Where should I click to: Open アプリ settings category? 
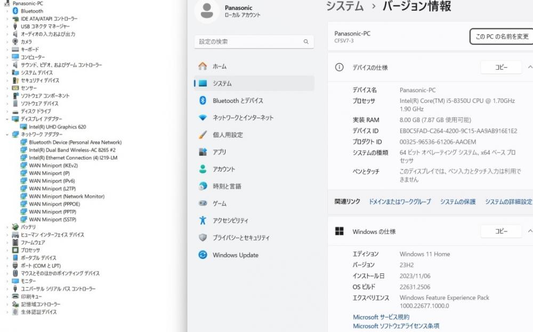[x=254, y=152]
